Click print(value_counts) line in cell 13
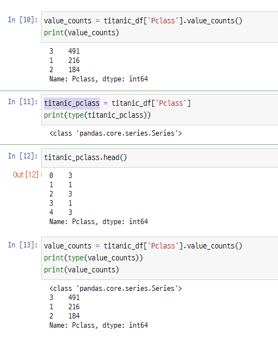This screenshot has height=338, width=278. tap(81, 270)
